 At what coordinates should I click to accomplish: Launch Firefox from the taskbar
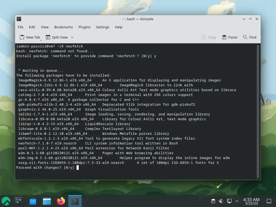[x=61, y=201]
